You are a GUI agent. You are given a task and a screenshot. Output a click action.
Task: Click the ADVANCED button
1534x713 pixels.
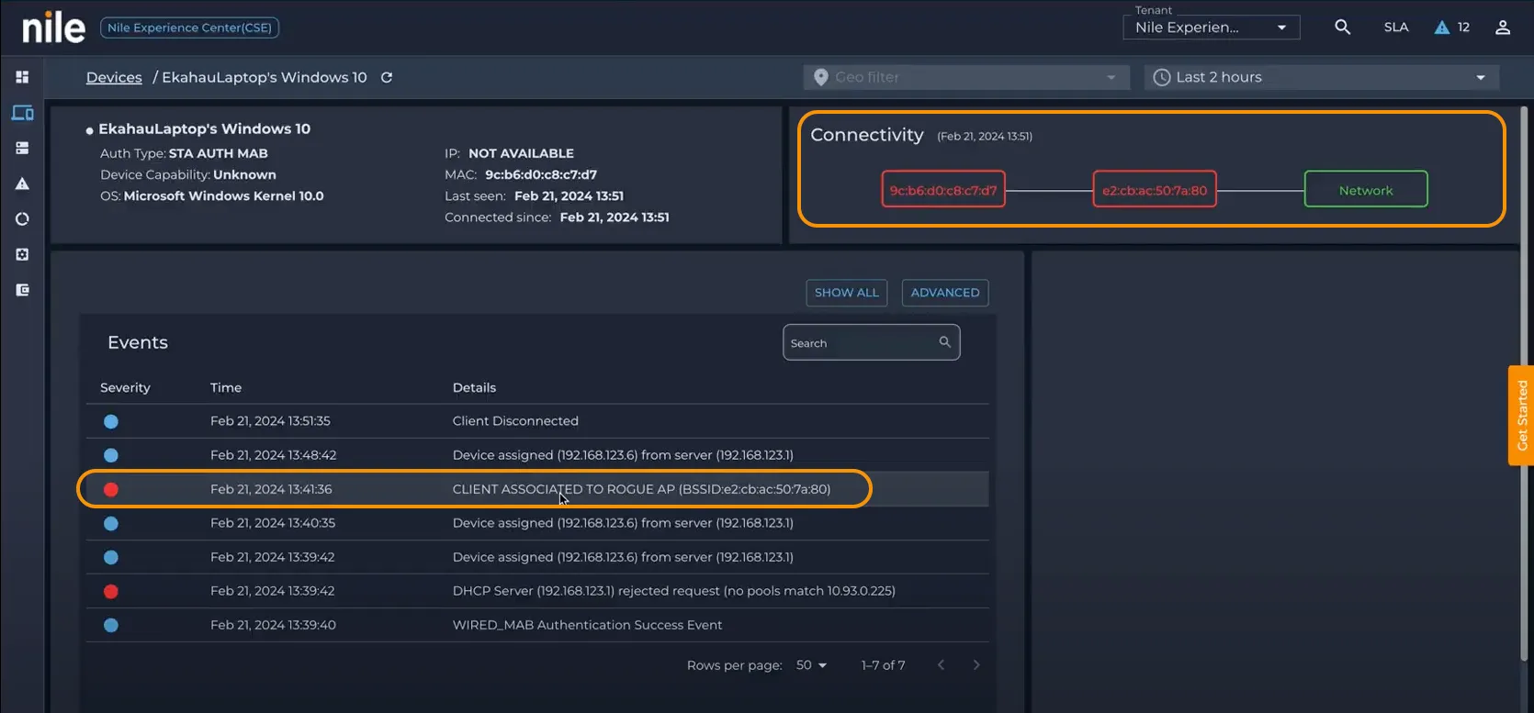[945, 293]
